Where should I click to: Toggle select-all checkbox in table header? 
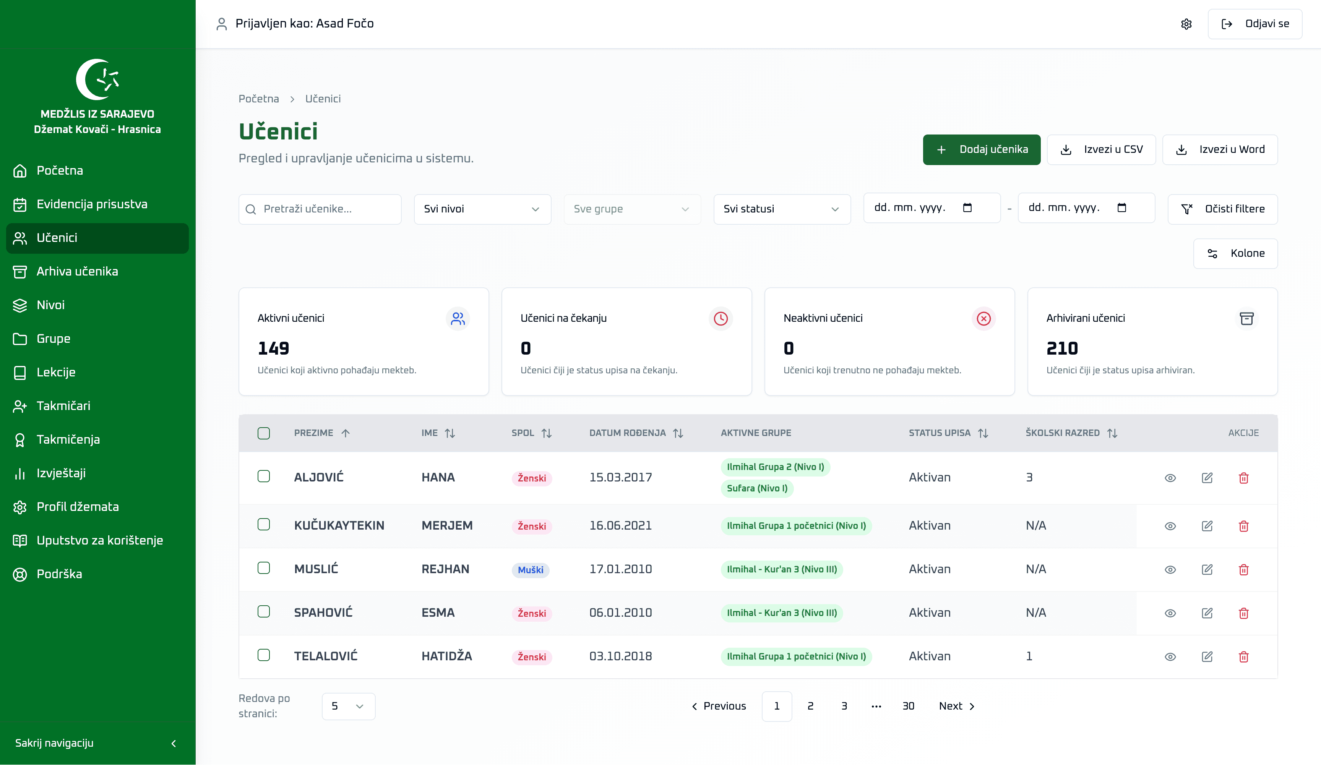coord(264,433)
